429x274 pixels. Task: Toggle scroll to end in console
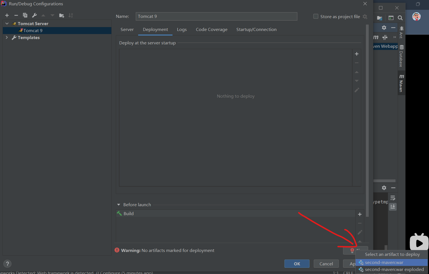(393, 207)
